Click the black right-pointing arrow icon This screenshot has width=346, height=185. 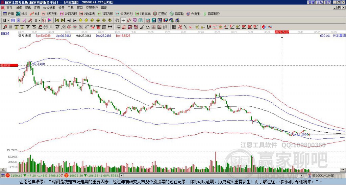[75, 21]
